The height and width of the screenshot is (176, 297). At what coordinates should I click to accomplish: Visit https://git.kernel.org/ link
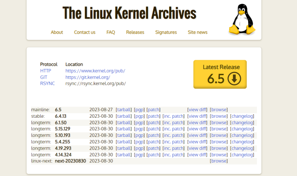(88, 77)
